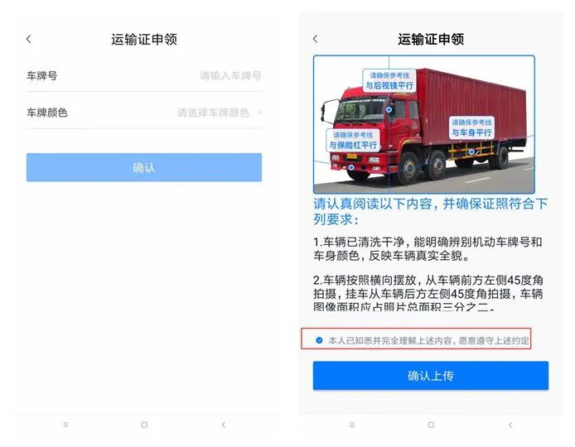This screenshot has height=447, width=575.
Task: Tap left phone's recent apps menu icon
Action: click(x=65, y=425)
